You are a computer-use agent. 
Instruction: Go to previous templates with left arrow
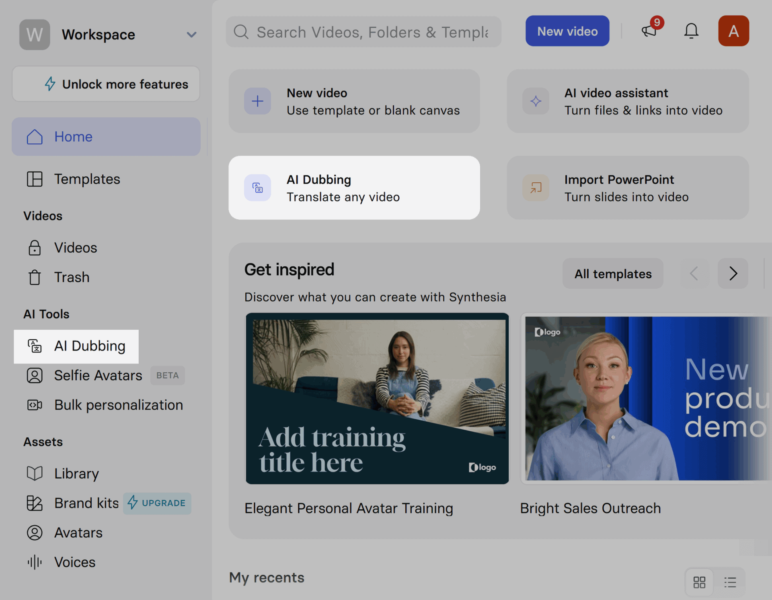point(694,273)
